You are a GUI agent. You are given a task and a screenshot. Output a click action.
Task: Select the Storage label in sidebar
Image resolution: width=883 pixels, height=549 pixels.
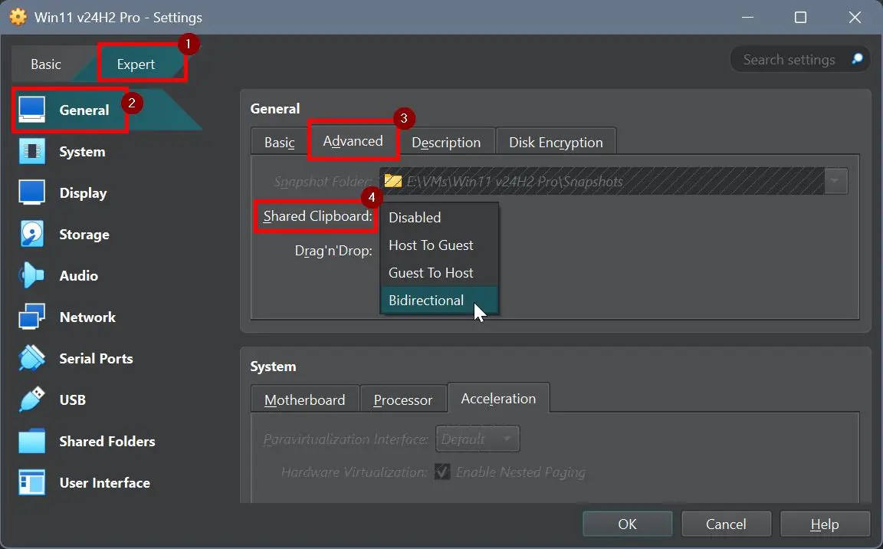click(84, 234)
